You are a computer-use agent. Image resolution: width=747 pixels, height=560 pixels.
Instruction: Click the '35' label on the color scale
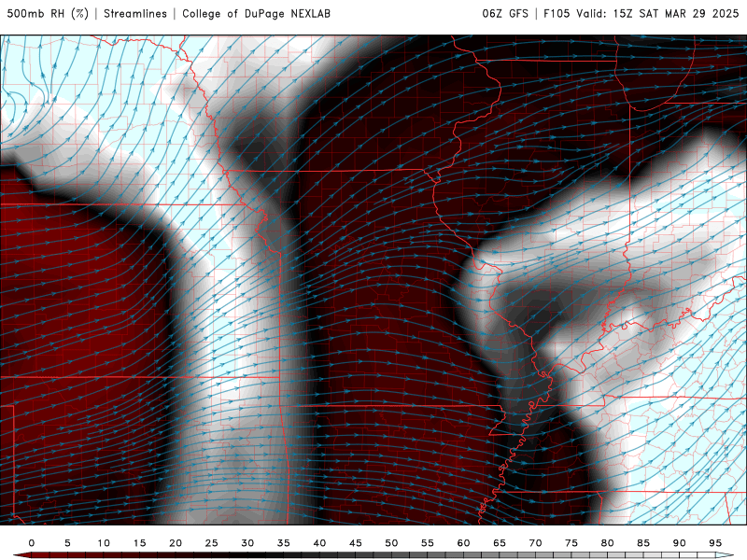click(284, 543)
